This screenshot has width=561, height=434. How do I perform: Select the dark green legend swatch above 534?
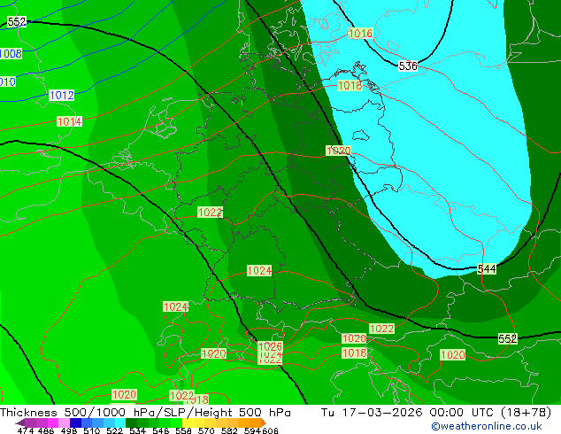point(131,422)
